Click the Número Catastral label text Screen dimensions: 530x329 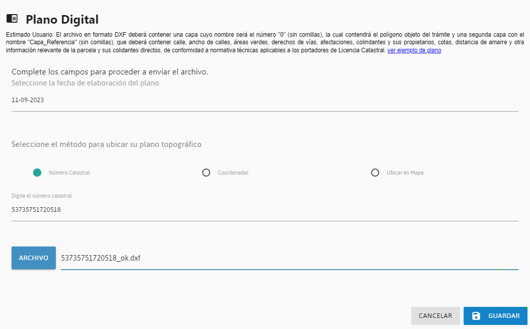(69, 173)
